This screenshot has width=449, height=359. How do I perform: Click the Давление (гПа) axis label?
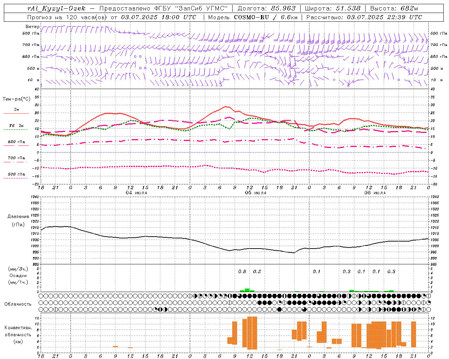[x=18, y=221]
